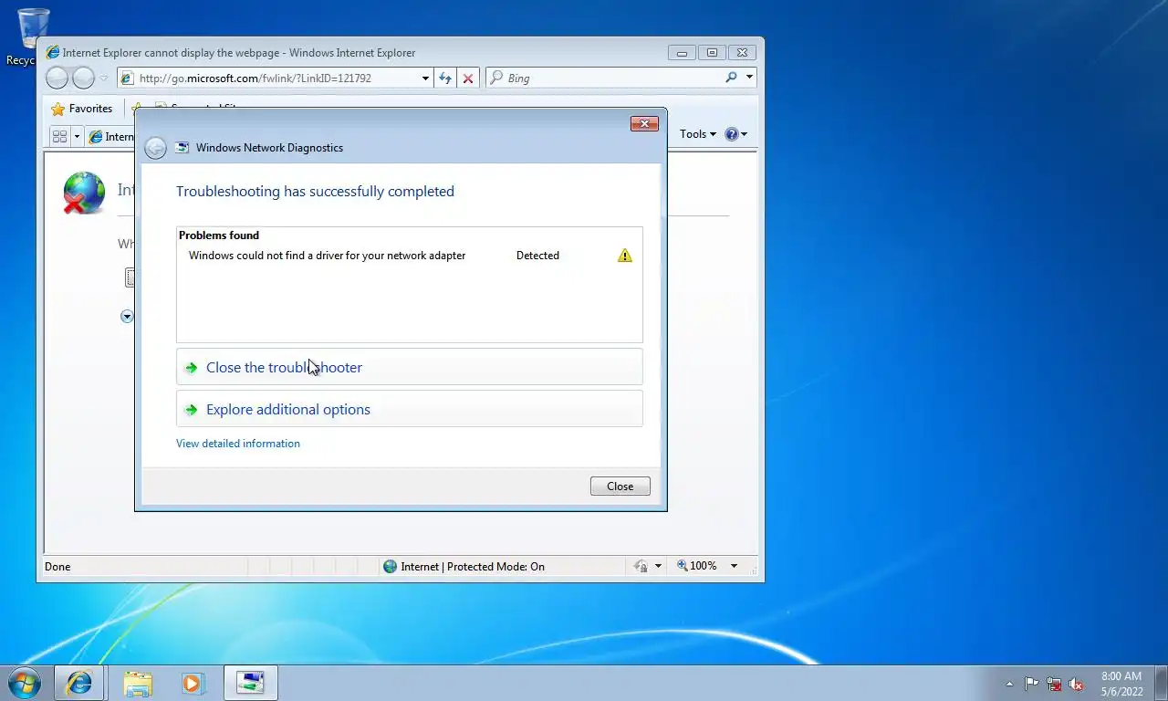Click the IE Back navigation button
Image resolution: width=1168 pixels, height=701 pixels.
(x=57, y=78)
